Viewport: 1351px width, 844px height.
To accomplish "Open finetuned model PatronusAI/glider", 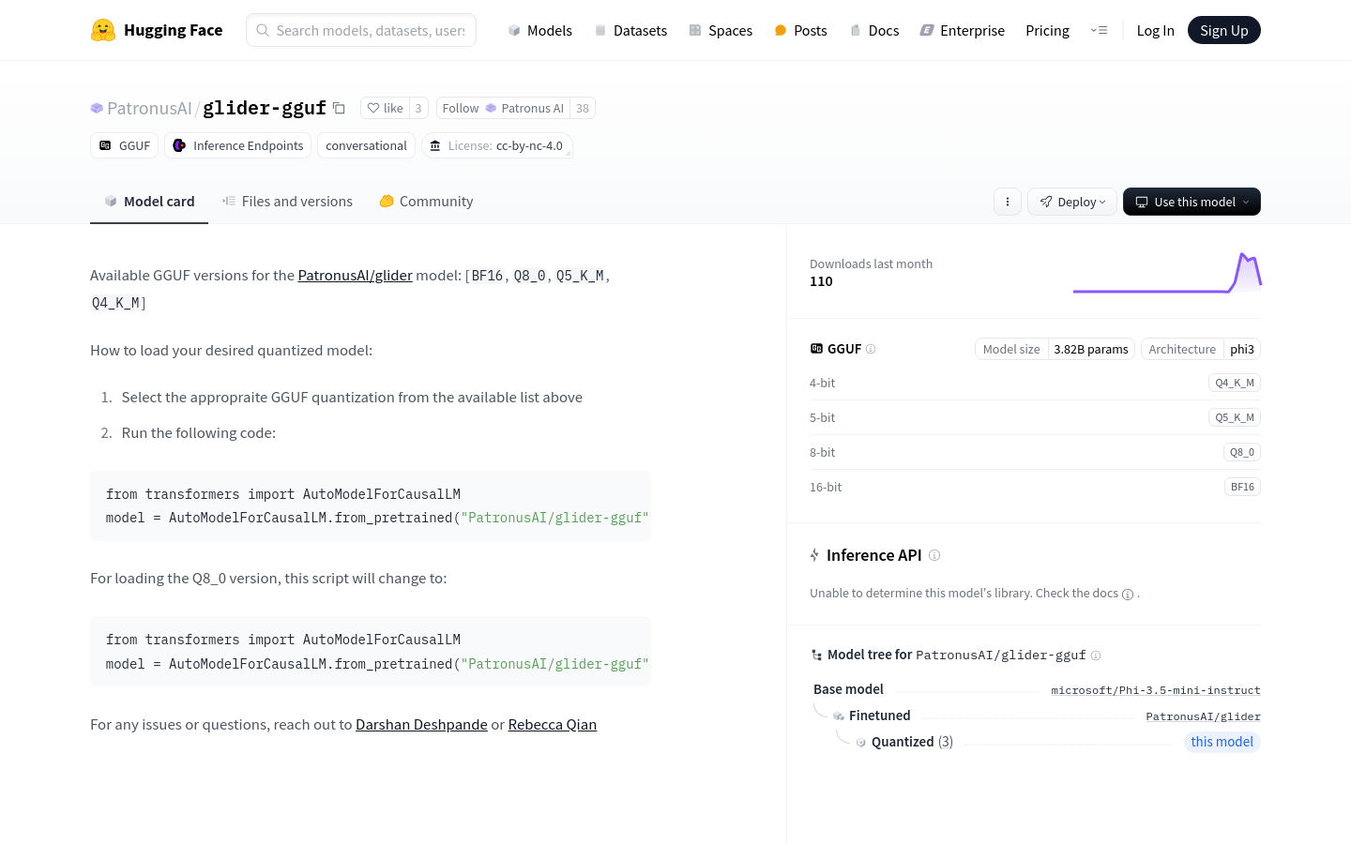I will pos(1203,716).
